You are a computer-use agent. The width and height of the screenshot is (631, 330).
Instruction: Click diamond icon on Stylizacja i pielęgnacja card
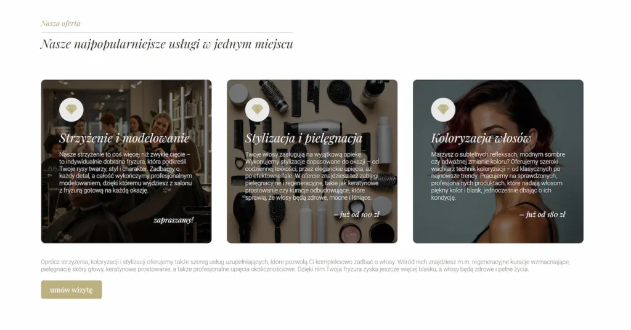tap(257, 109)
